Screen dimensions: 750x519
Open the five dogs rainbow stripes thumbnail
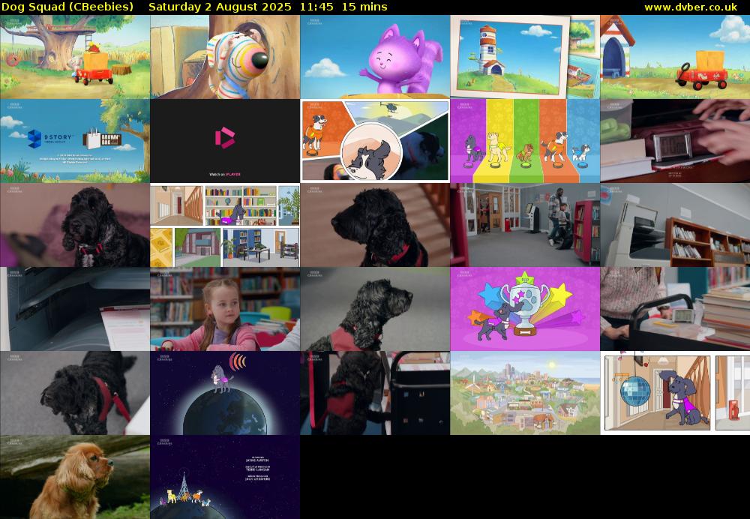point(525,141)
